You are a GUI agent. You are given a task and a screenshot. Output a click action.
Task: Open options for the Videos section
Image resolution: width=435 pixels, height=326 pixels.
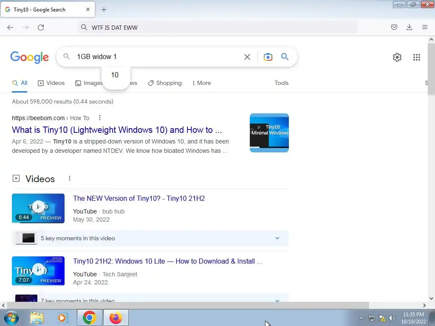(70, 178)
